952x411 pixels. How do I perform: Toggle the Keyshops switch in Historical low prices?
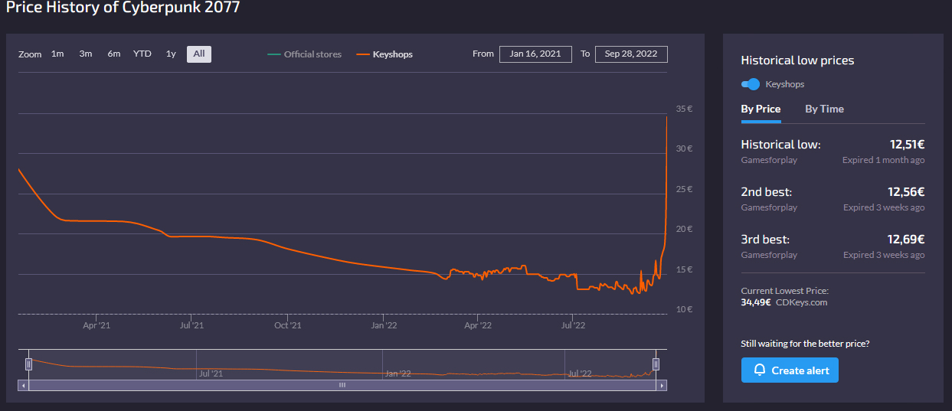[x=751, y=84]
